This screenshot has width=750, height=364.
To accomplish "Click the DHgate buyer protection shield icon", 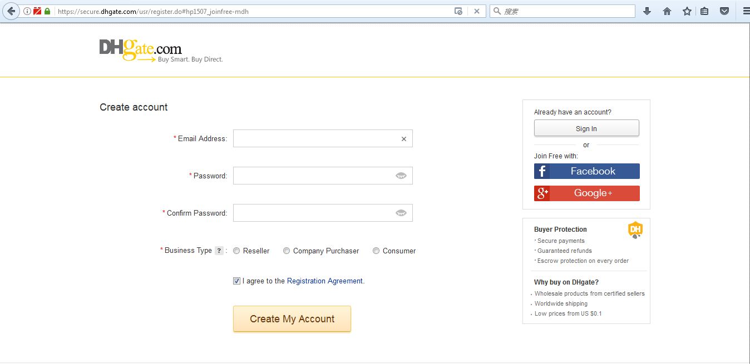I will pyautogui.click(x=635, y=228).
